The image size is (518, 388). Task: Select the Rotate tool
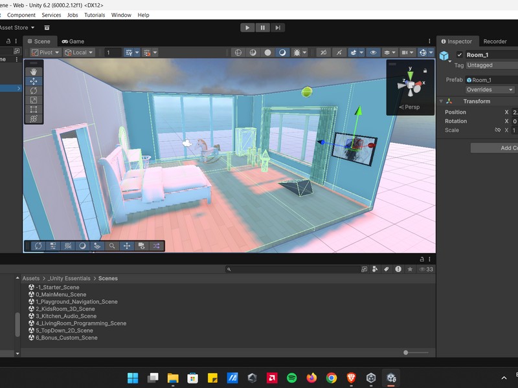(34, 91)
